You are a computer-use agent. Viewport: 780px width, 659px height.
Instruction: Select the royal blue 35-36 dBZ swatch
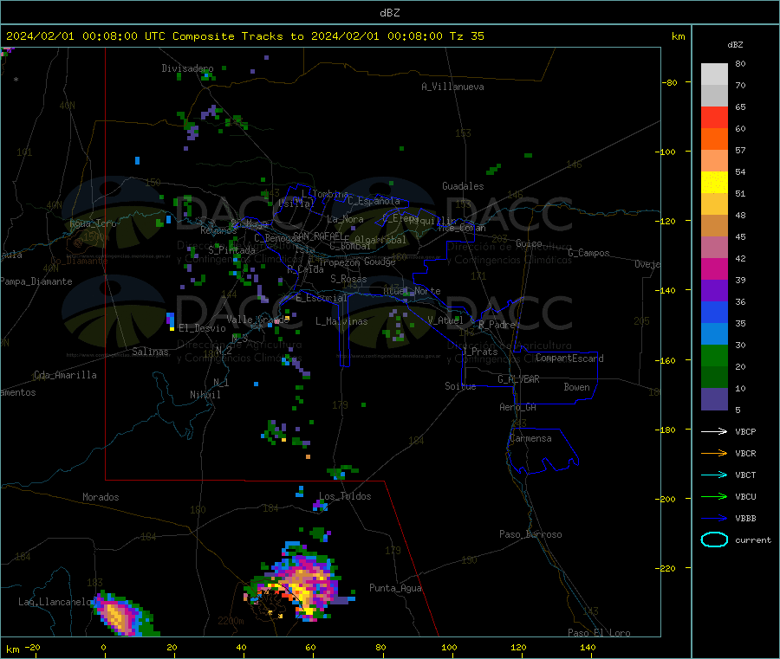coord(714,312)
